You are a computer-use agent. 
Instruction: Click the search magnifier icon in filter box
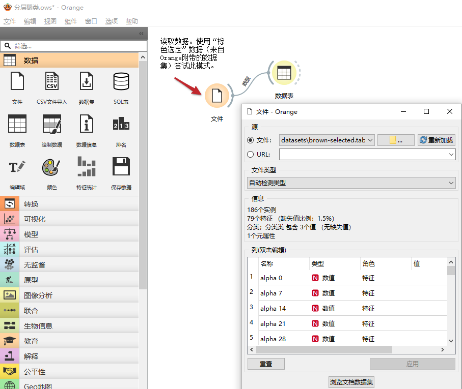[7, 46]
